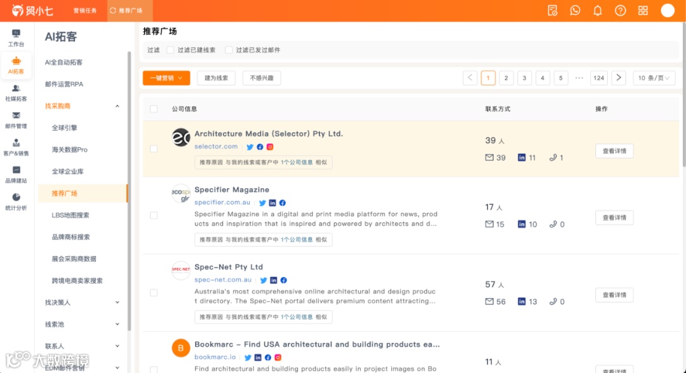Image resolution: width=686 pixels, height=373 pixels.
Task: Open the user avatar menu
Action: click(668, 11)
